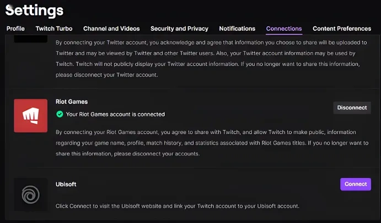
Task: Disconnect the Riot Games account
Action: (x=352, y=108)
